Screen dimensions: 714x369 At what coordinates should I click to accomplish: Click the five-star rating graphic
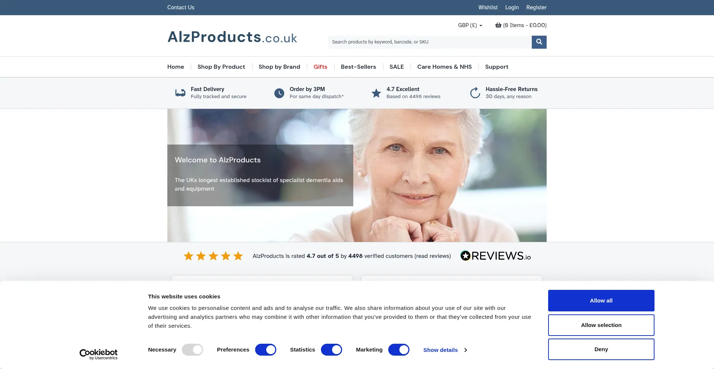click(213, 256)
